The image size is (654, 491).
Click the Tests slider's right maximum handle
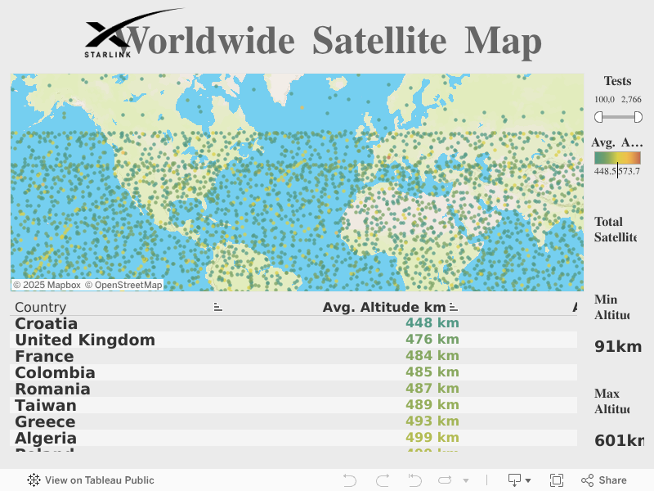[x=637, y=118]
